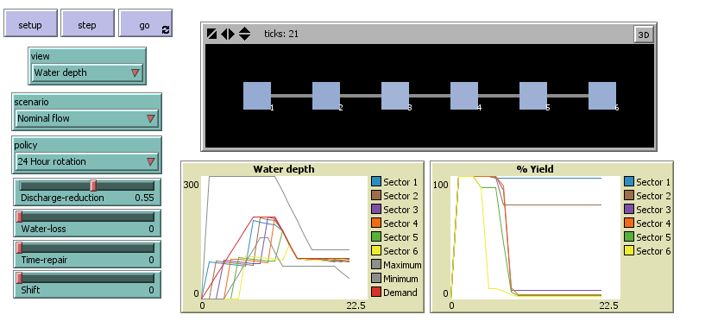Image resolution: width=724 pixels, height=321 pixels.
Task: Click Sector 6 yellow swatch in Water depth legend
Action: click(376, 251)
